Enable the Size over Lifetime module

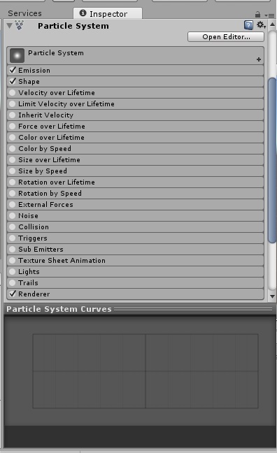[x=12, y=160]
